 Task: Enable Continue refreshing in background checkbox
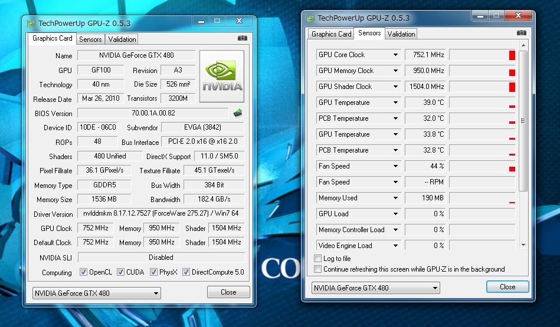(x=318, y=269)
